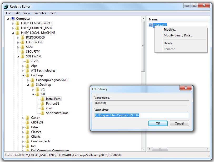
Task: Click the SOFTWARE folder icon
Action: [x=23, y=56]
